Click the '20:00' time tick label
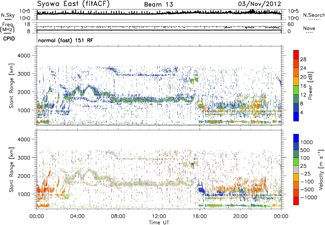The width and height of the screenshot is (325, 225). (x=240, y=216)
